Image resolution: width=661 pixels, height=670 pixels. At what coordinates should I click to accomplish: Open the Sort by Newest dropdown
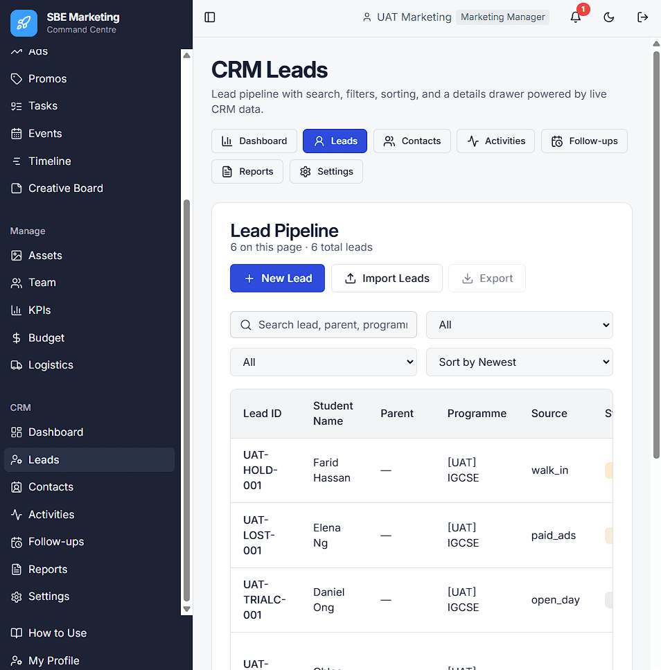pos(520,362)
